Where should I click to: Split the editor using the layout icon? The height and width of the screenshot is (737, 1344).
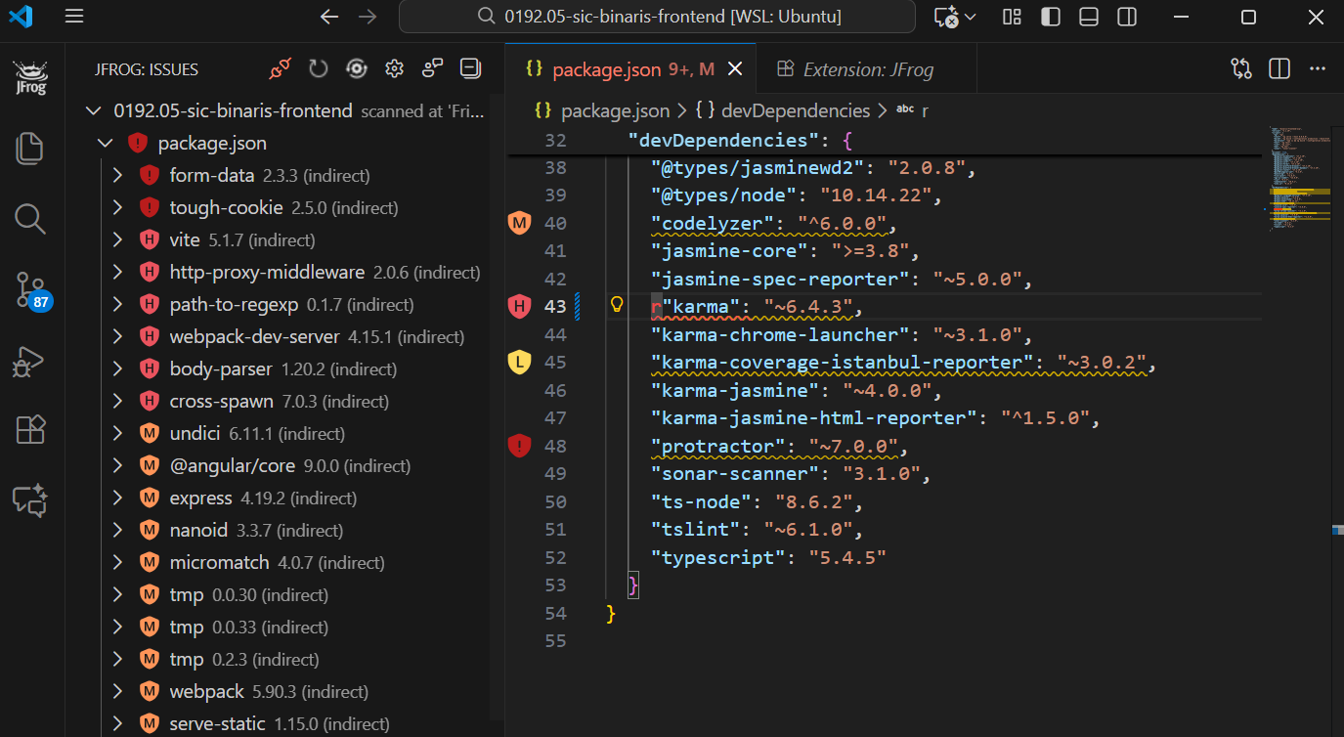(1279, 67)
